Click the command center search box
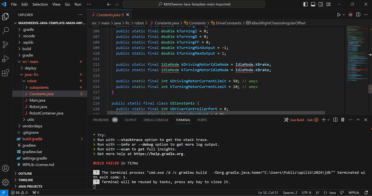The height and width of the screenshot is (196, 372). coord(194,4)
